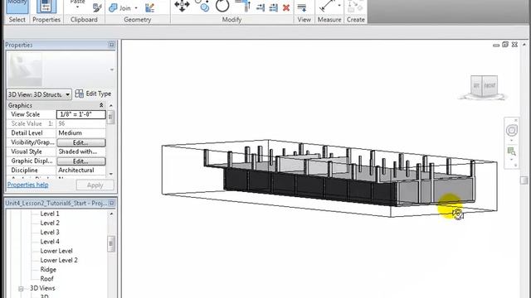The height and width of the screenshot is (298, 531).
Task: Click the Visual Style value field
Action: point(81,151)
